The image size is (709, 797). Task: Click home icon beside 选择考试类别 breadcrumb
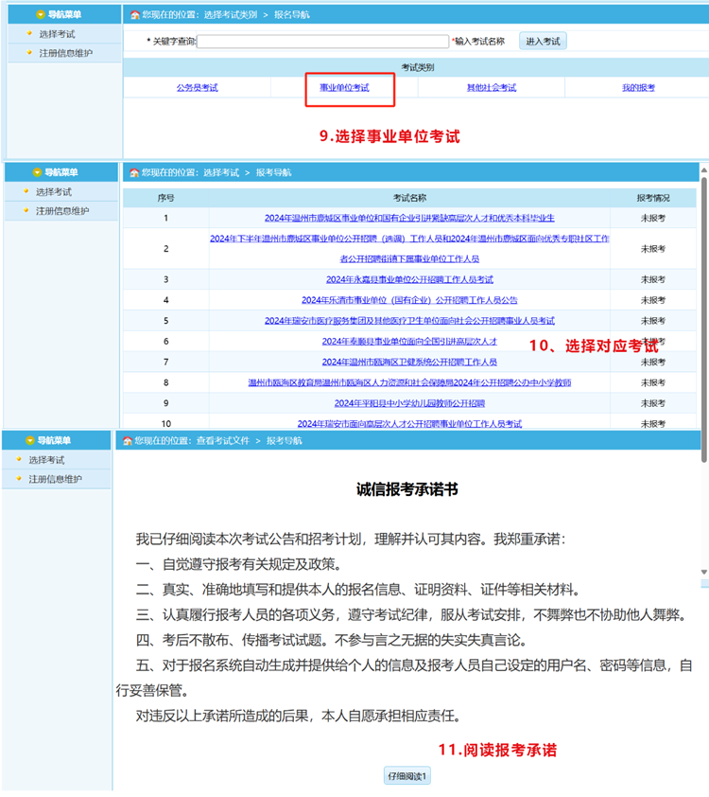point(134,15)
